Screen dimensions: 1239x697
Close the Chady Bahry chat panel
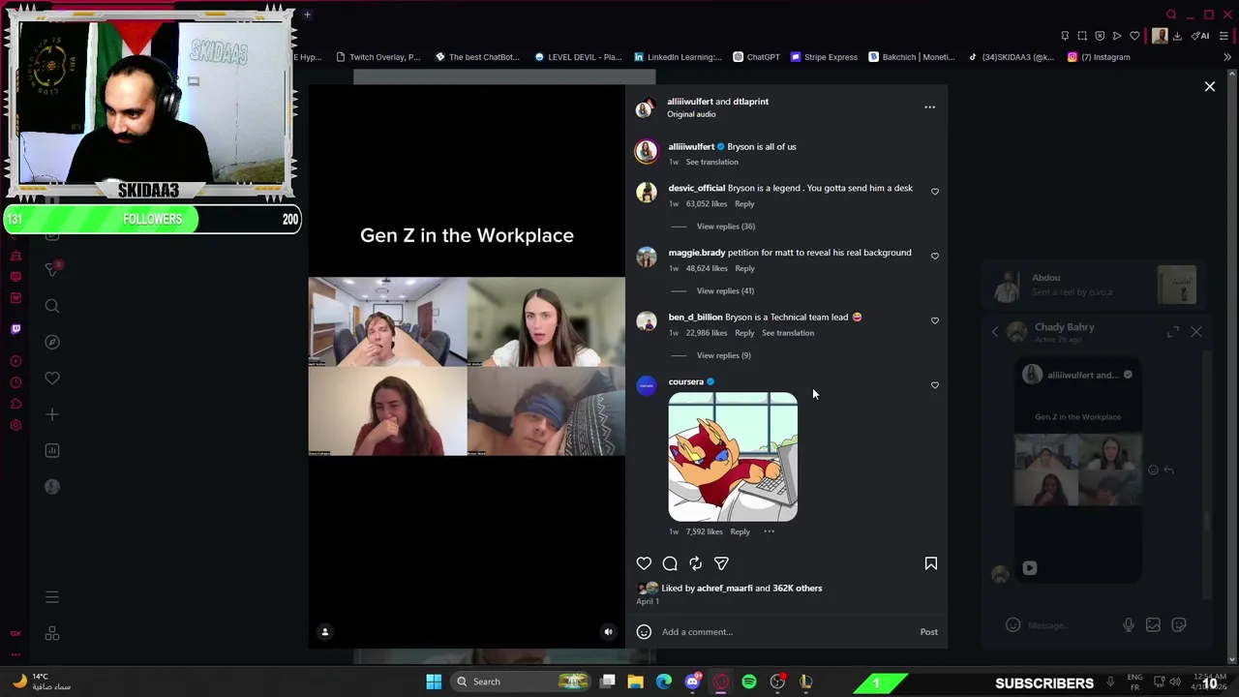point(1196,332)
